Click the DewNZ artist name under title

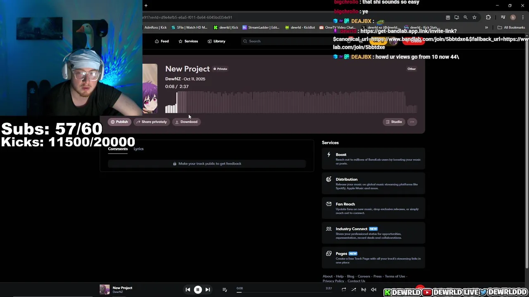coord(173,79)
